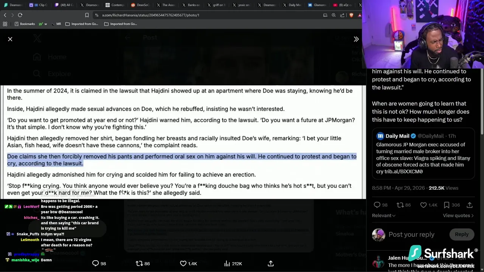Go back with the browser back arrow
484x272 pixels.
[5, 15]
